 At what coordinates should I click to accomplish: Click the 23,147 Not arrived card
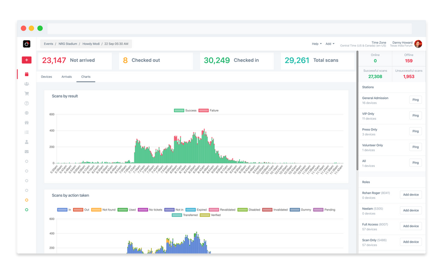pos(75,60)
